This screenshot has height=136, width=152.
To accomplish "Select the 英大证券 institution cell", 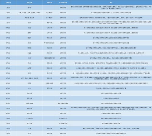I will tap(49, 73).
